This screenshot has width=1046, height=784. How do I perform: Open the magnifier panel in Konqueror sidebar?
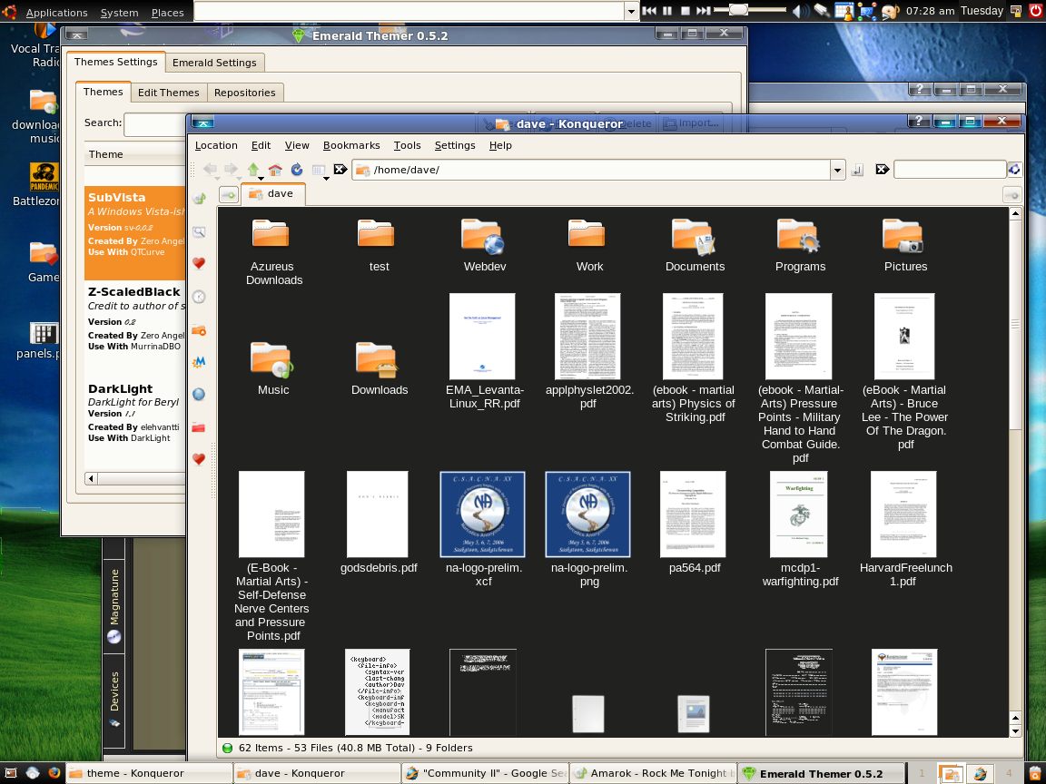[199, 232]
